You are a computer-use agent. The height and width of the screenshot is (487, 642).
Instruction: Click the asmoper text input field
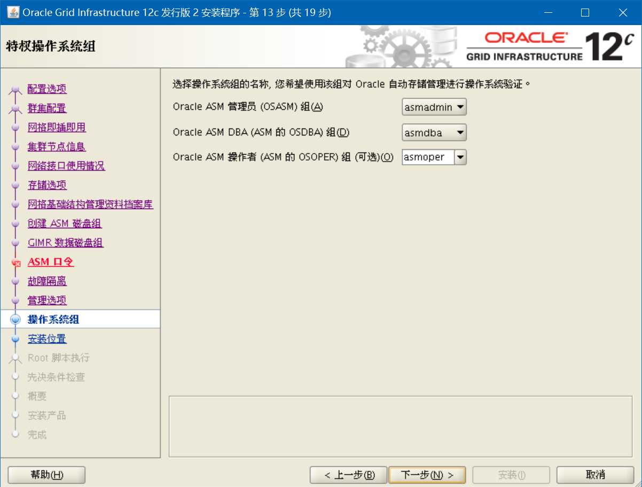(428, 157)
